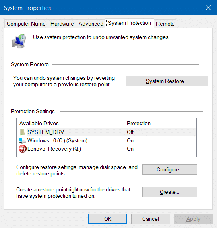Go to the Advanced tab
The height and width of the screenshot is (228, 217).
click(x=91, y=24)
